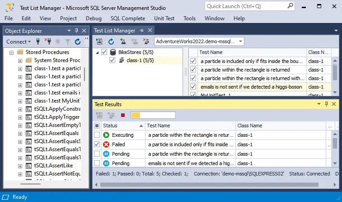Image resolution: width=342 pixels, height=202 pixels.
Task: Open Object Explorer window position dropdown arrow
Action: [69, 31]
